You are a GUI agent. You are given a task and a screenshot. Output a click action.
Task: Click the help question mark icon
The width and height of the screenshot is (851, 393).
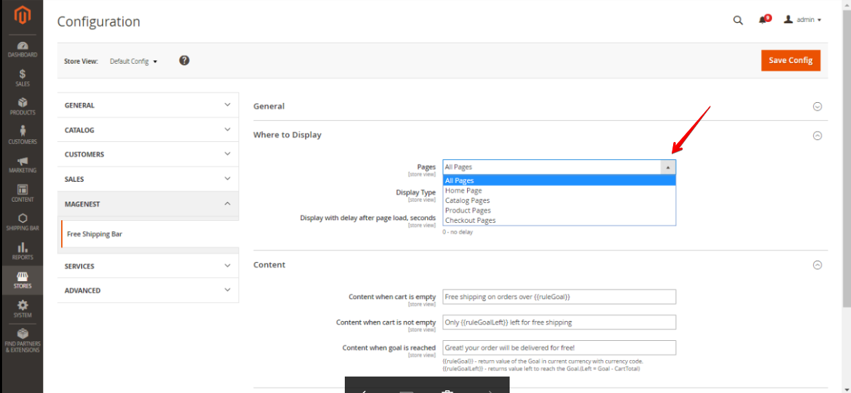tap(184, 60)
